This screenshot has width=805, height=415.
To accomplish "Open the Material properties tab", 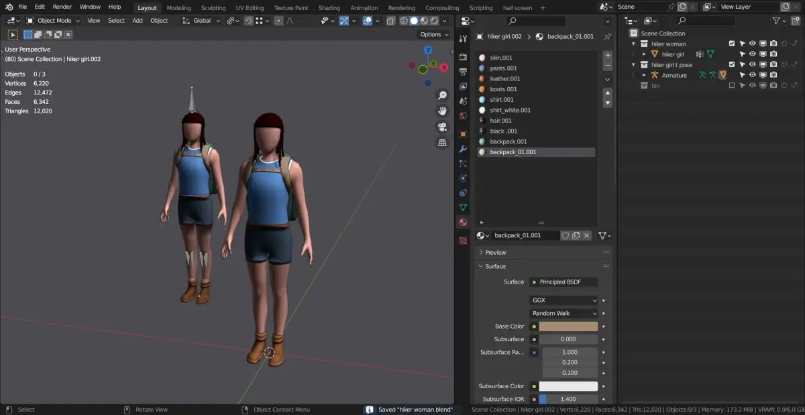I will [463, 222].
